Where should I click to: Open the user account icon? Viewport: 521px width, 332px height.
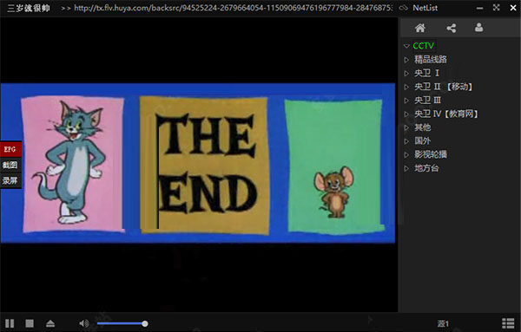click(x=478, y=28)
